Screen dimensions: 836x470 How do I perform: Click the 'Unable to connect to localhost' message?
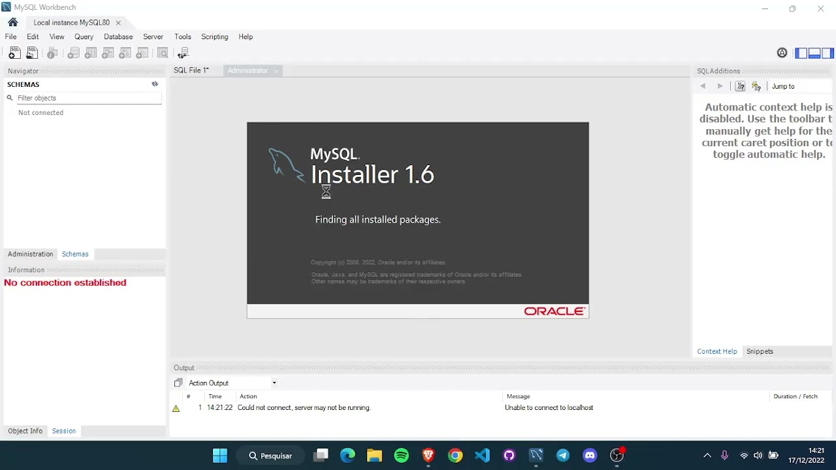tap(549, 407)
